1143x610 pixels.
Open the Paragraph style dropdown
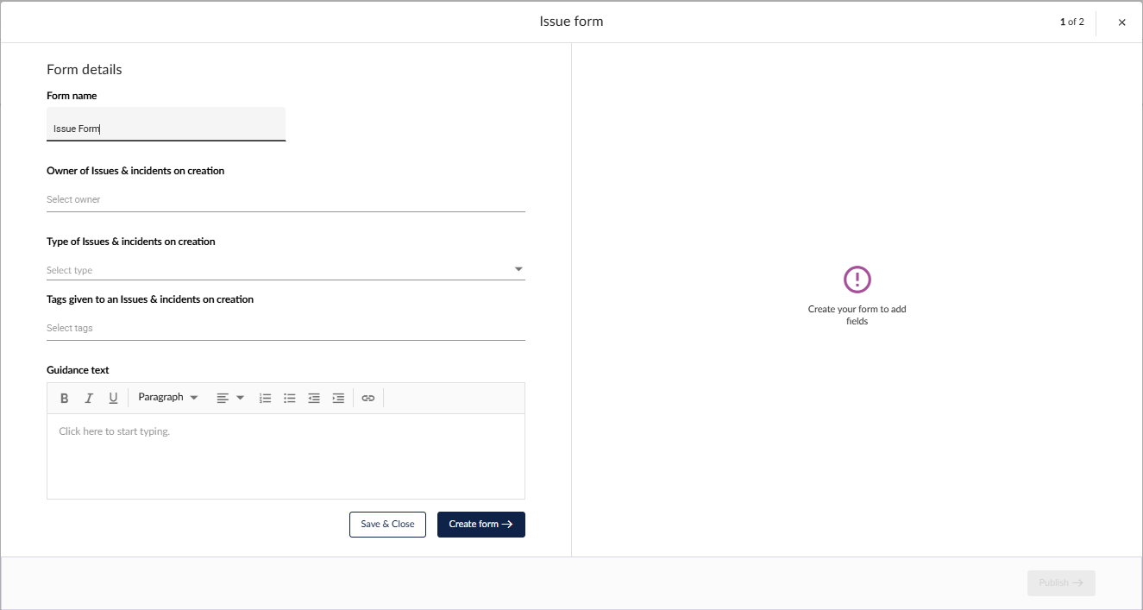tap(168, 398)
